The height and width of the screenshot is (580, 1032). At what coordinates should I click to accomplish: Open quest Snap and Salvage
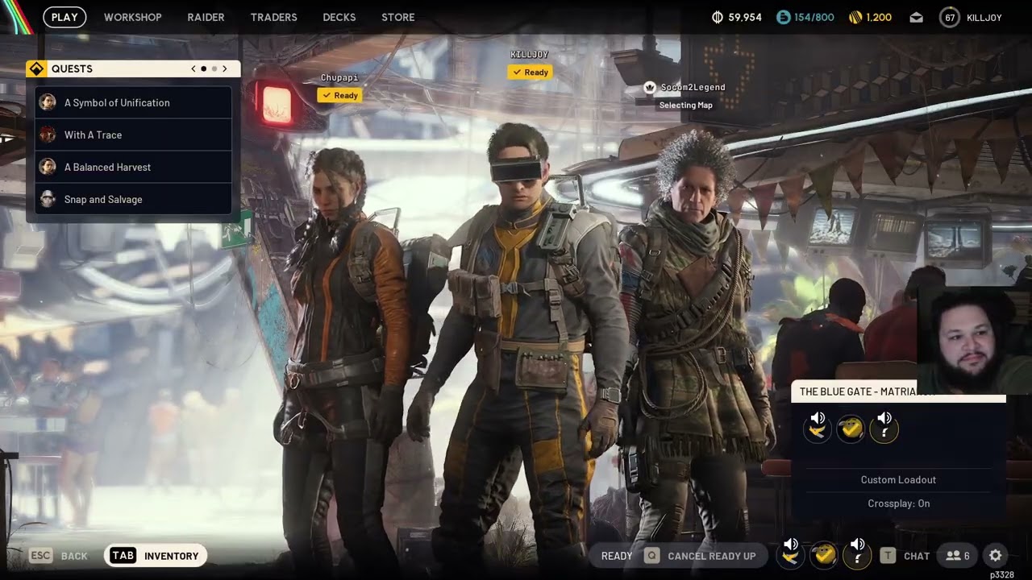[x=134, y=199]
